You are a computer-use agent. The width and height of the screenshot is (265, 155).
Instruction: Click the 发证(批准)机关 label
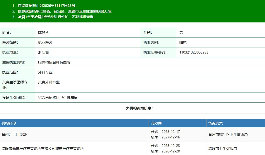pyautogui.click(x=15, y=98)
